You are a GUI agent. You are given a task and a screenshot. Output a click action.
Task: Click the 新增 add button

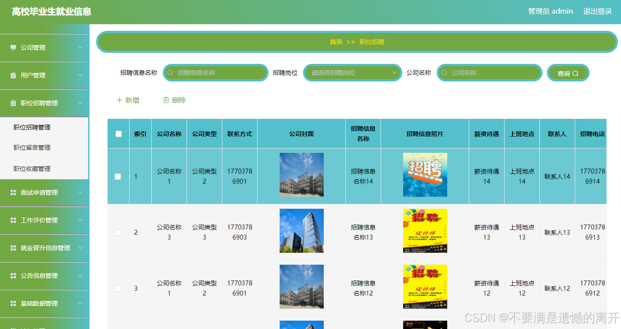[128, 100]
